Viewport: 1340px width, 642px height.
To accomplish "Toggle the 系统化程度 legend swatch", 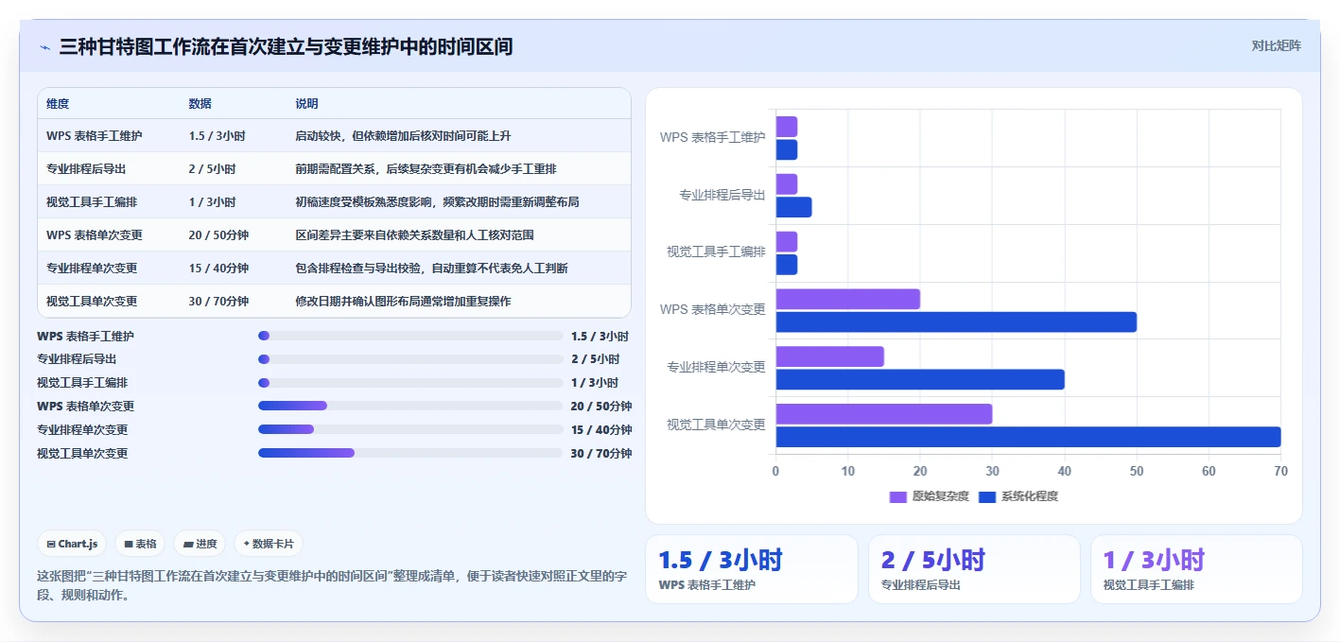I will [x=987, y=496].
